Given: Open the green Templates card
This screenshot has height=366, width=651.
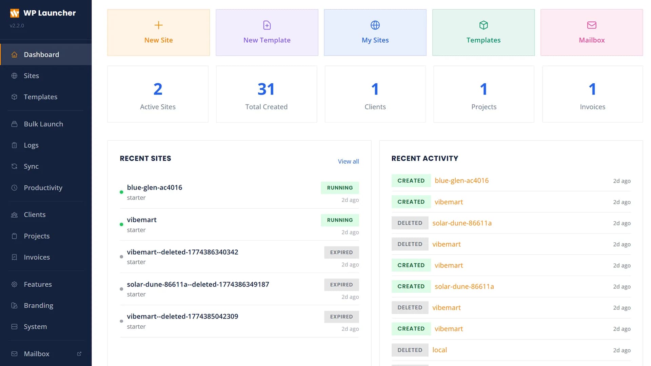Looking at the screenshot, I should pyautogui.click(x=484, y=33).
